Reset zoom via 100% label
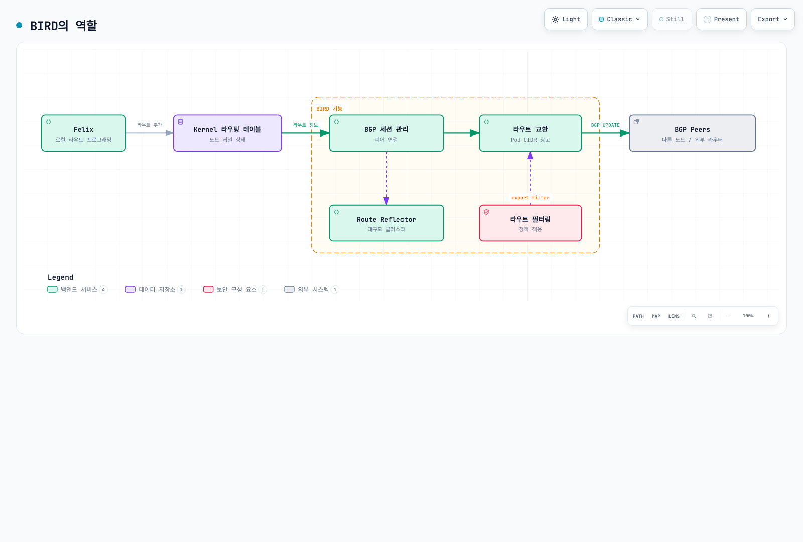803x542 pixels. 748,316
